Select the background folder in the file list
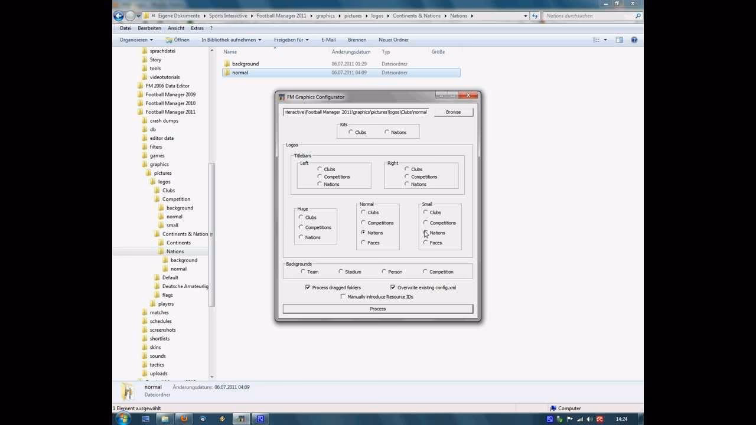Screen dimensions: 756x425 (x=245, y=63)
